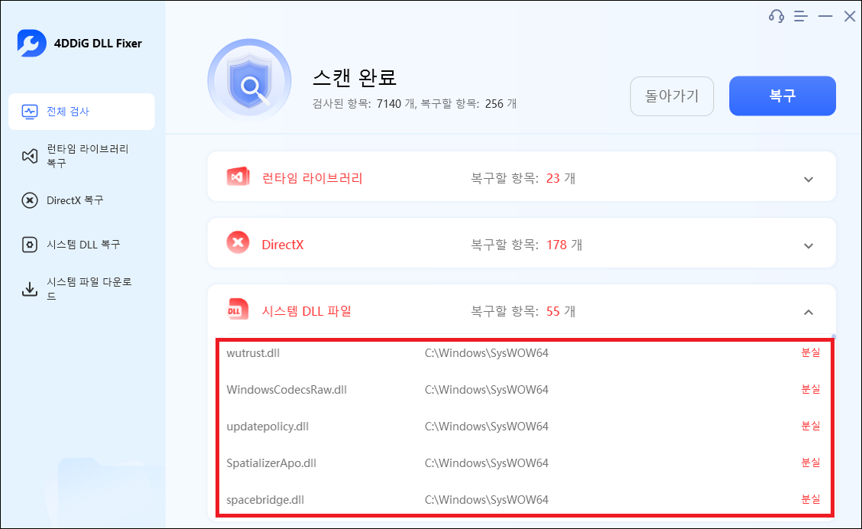The image size is (862, 529).
Task: Close the DLL Fixer window
Action: click(850, 17)
